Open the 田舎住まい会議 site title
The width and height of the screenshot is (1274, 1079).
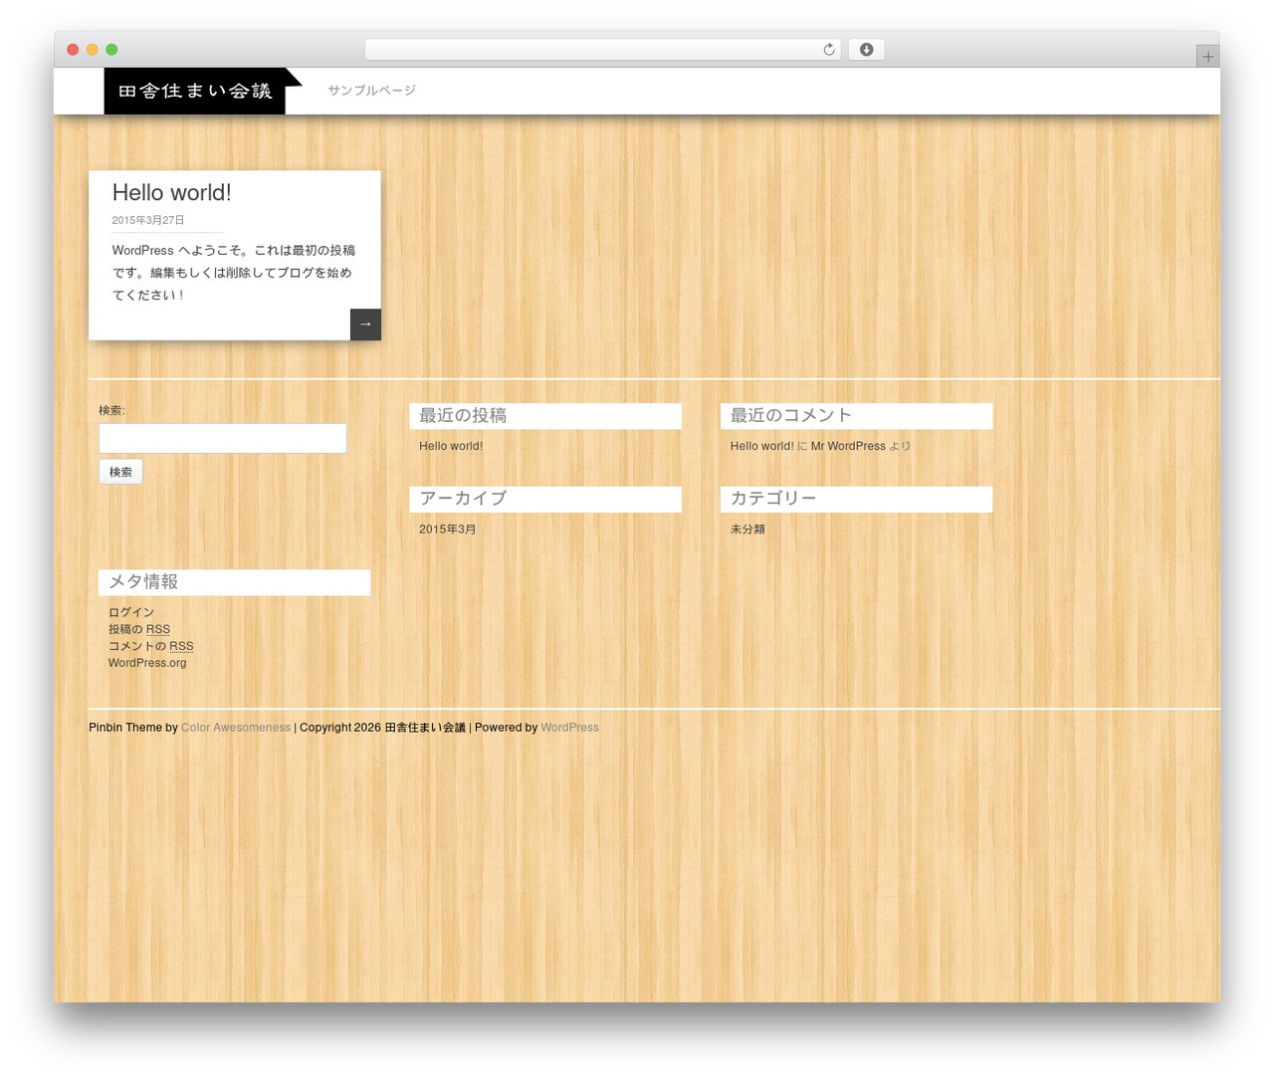pos(195,92)
